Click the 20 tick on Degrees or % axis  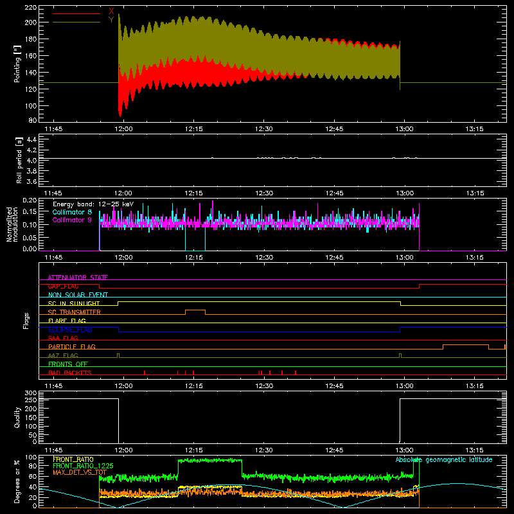coord(33,497)
